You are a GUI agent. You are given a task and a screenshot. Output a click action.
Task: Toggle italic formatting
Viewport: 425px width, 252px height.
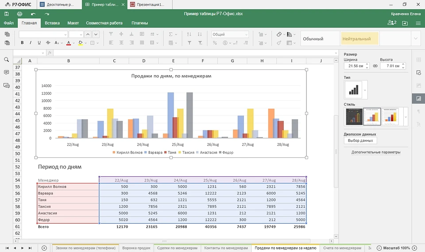tap(31, 43)
